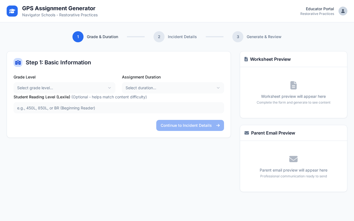
Task: Click the school building icon beside Step 1
Action: pyautogui.click(x=18, y=62)
